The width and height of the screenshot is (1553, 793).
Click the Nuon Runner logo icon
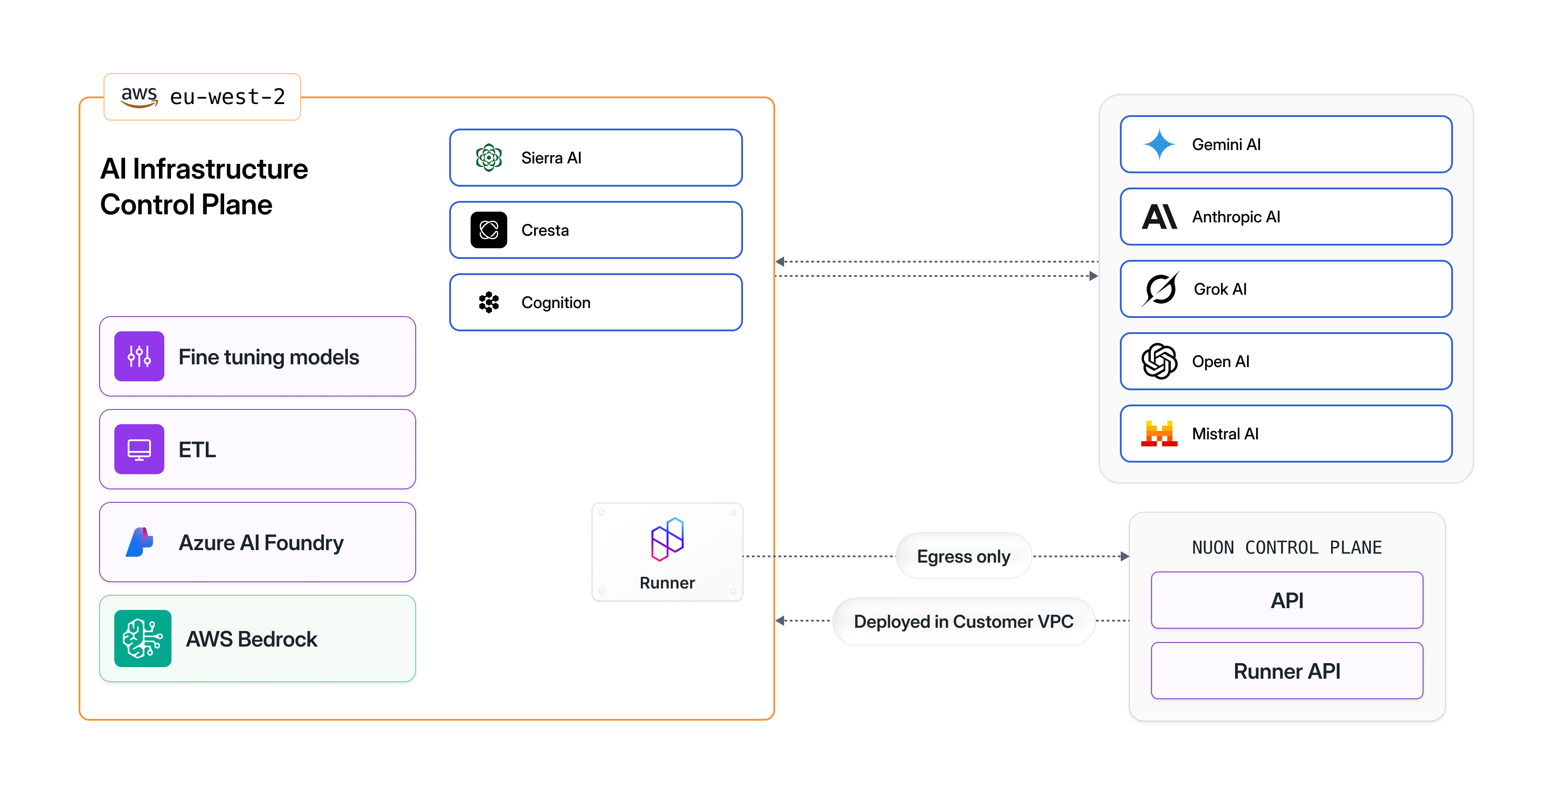coord(667,539)
